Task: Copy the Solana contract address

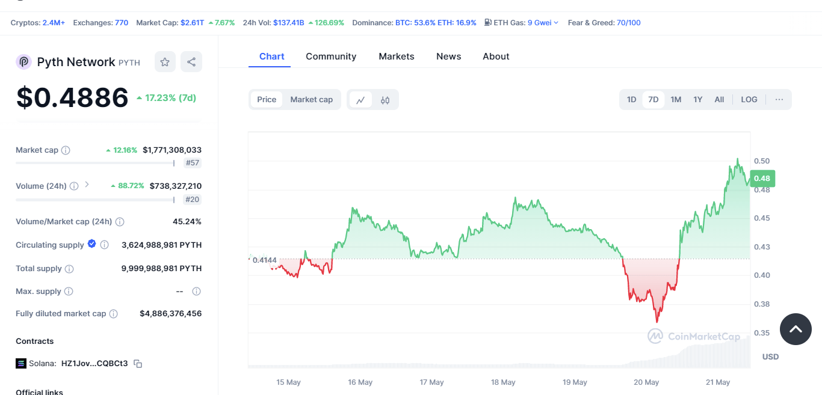Action: tap(138, 364)
